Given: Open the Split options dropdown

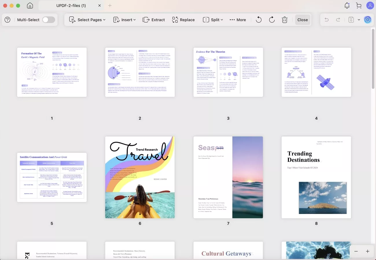Looking at the screenshot, I should coord(213,20).
